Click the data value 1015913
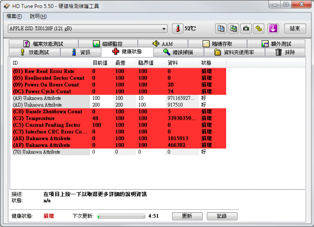Image resolution: width=314 pixels, height=227 pixels. 178,139
